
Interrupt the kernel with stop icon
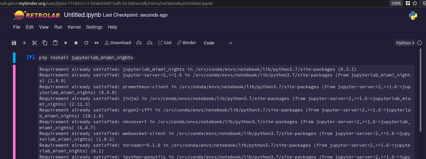pyautogui.click(x=76, y=43)
